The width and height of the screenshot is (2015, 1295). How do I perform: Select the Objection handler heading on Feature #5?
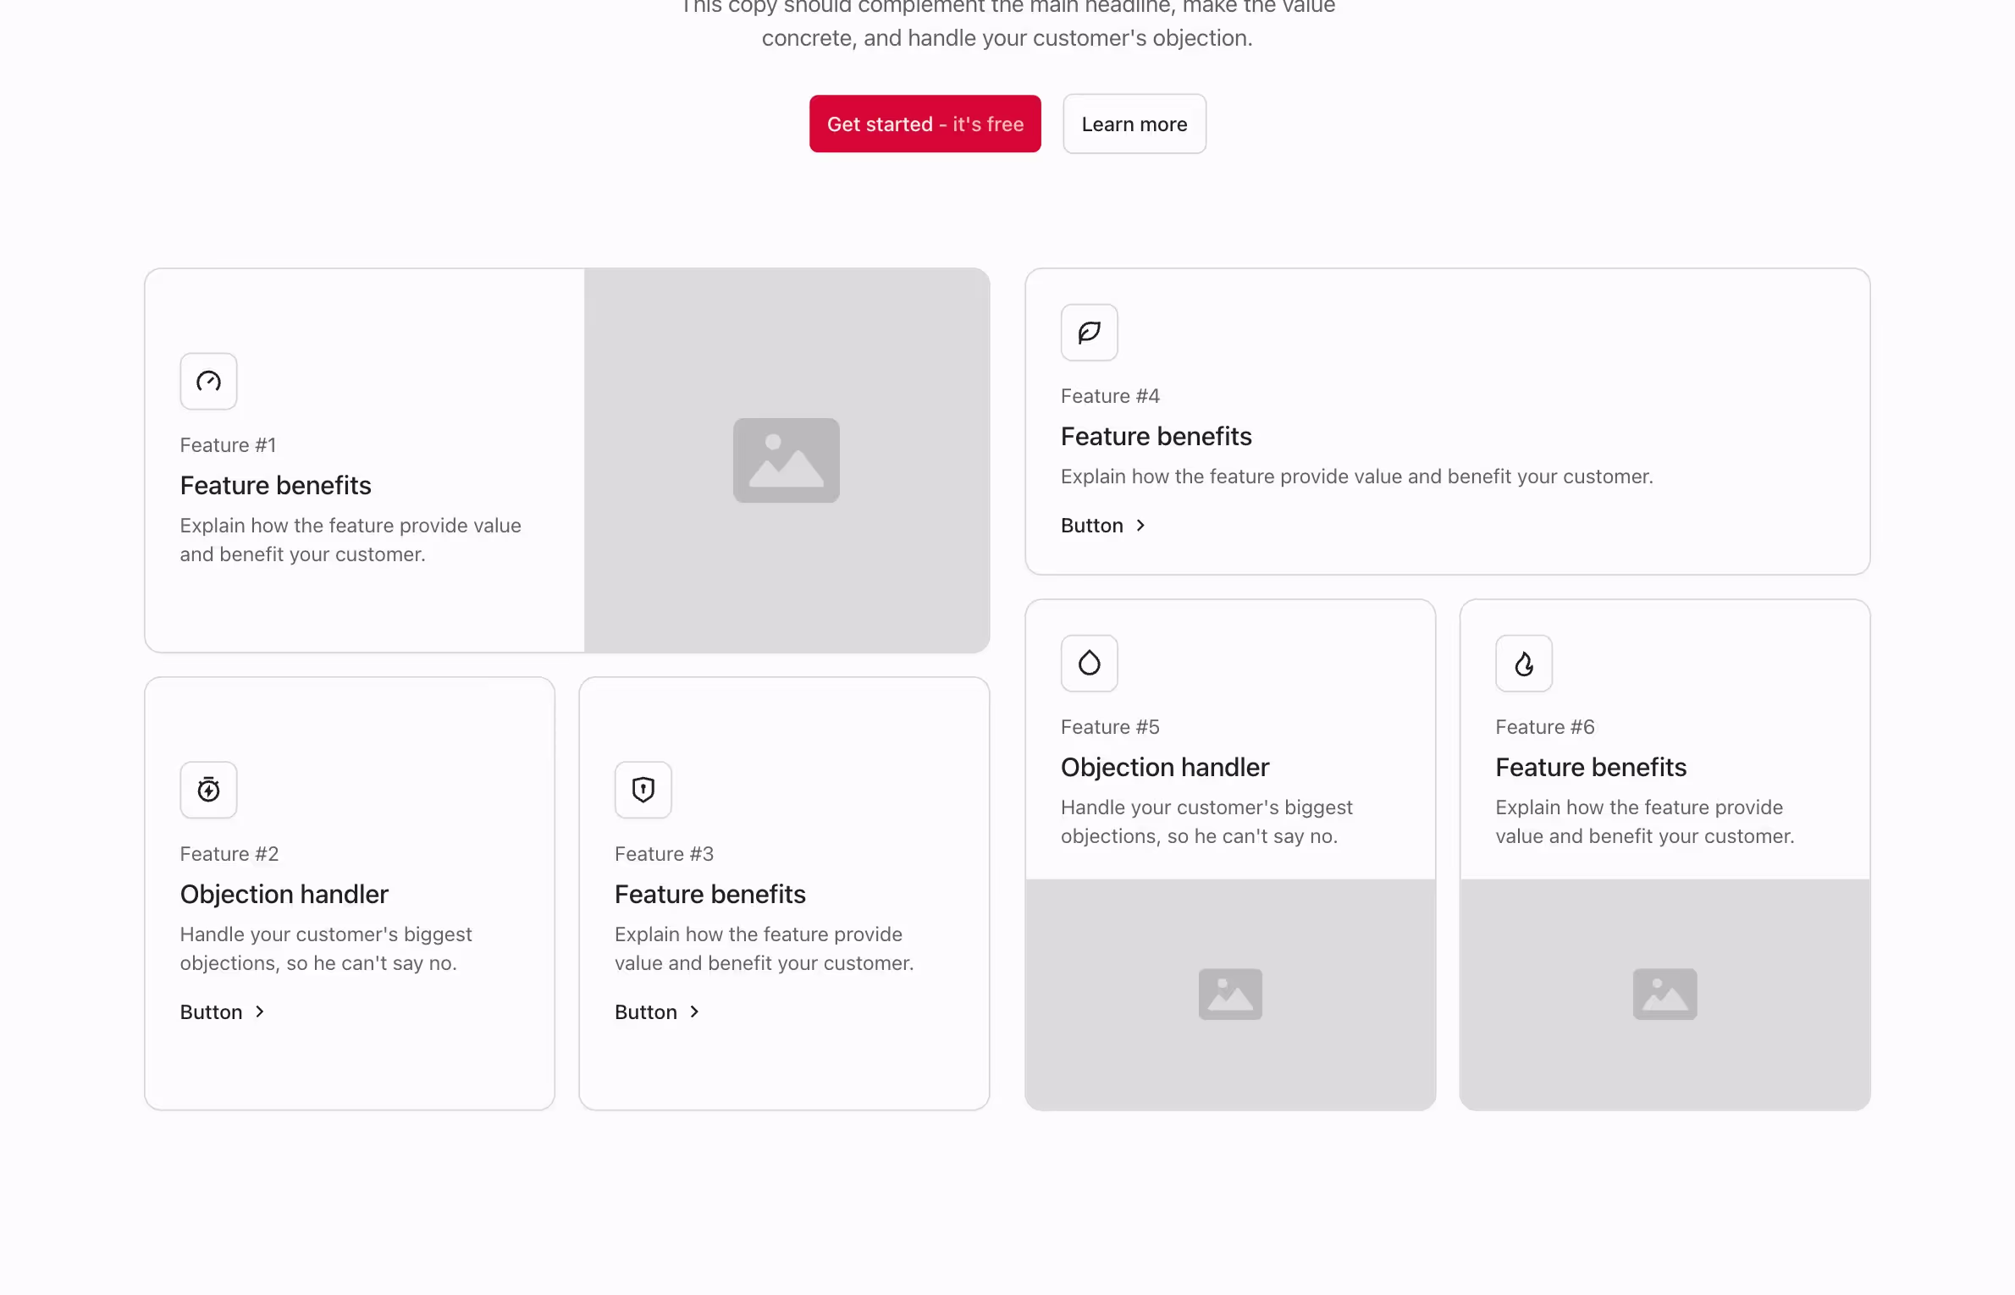tap(1164, 767)
